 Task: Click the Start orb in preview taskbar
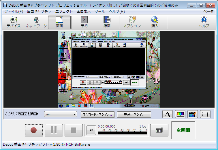[61, 106]
